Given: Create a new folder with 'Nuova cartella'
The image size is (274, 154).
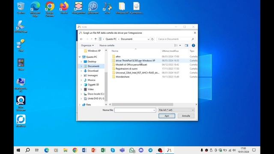Looking at the screenshot, I should point(107,45).
